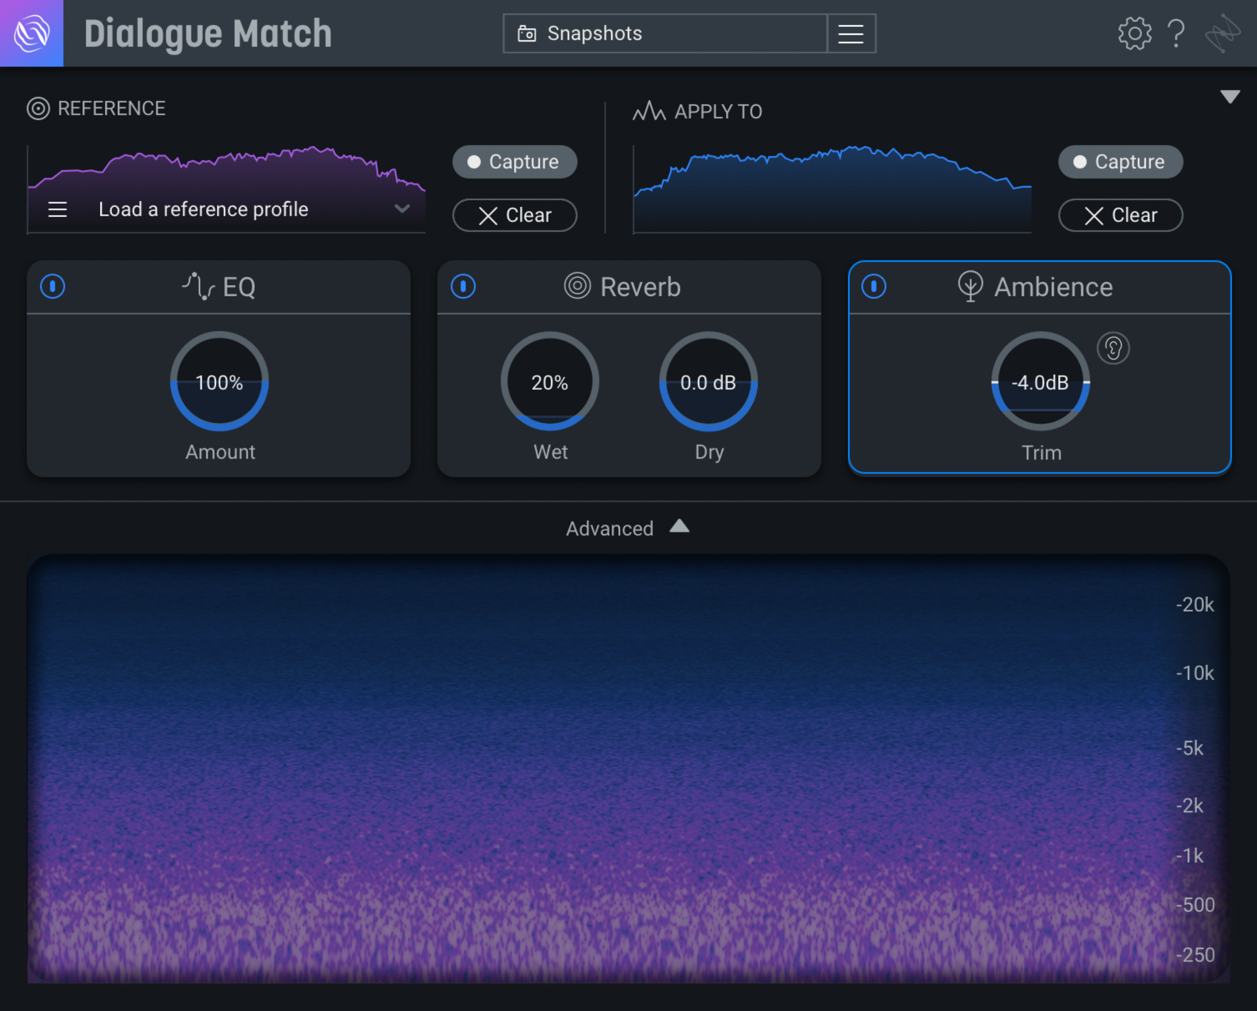
Task: Click the Ambience tree icon
Action: tap(970, 286)
